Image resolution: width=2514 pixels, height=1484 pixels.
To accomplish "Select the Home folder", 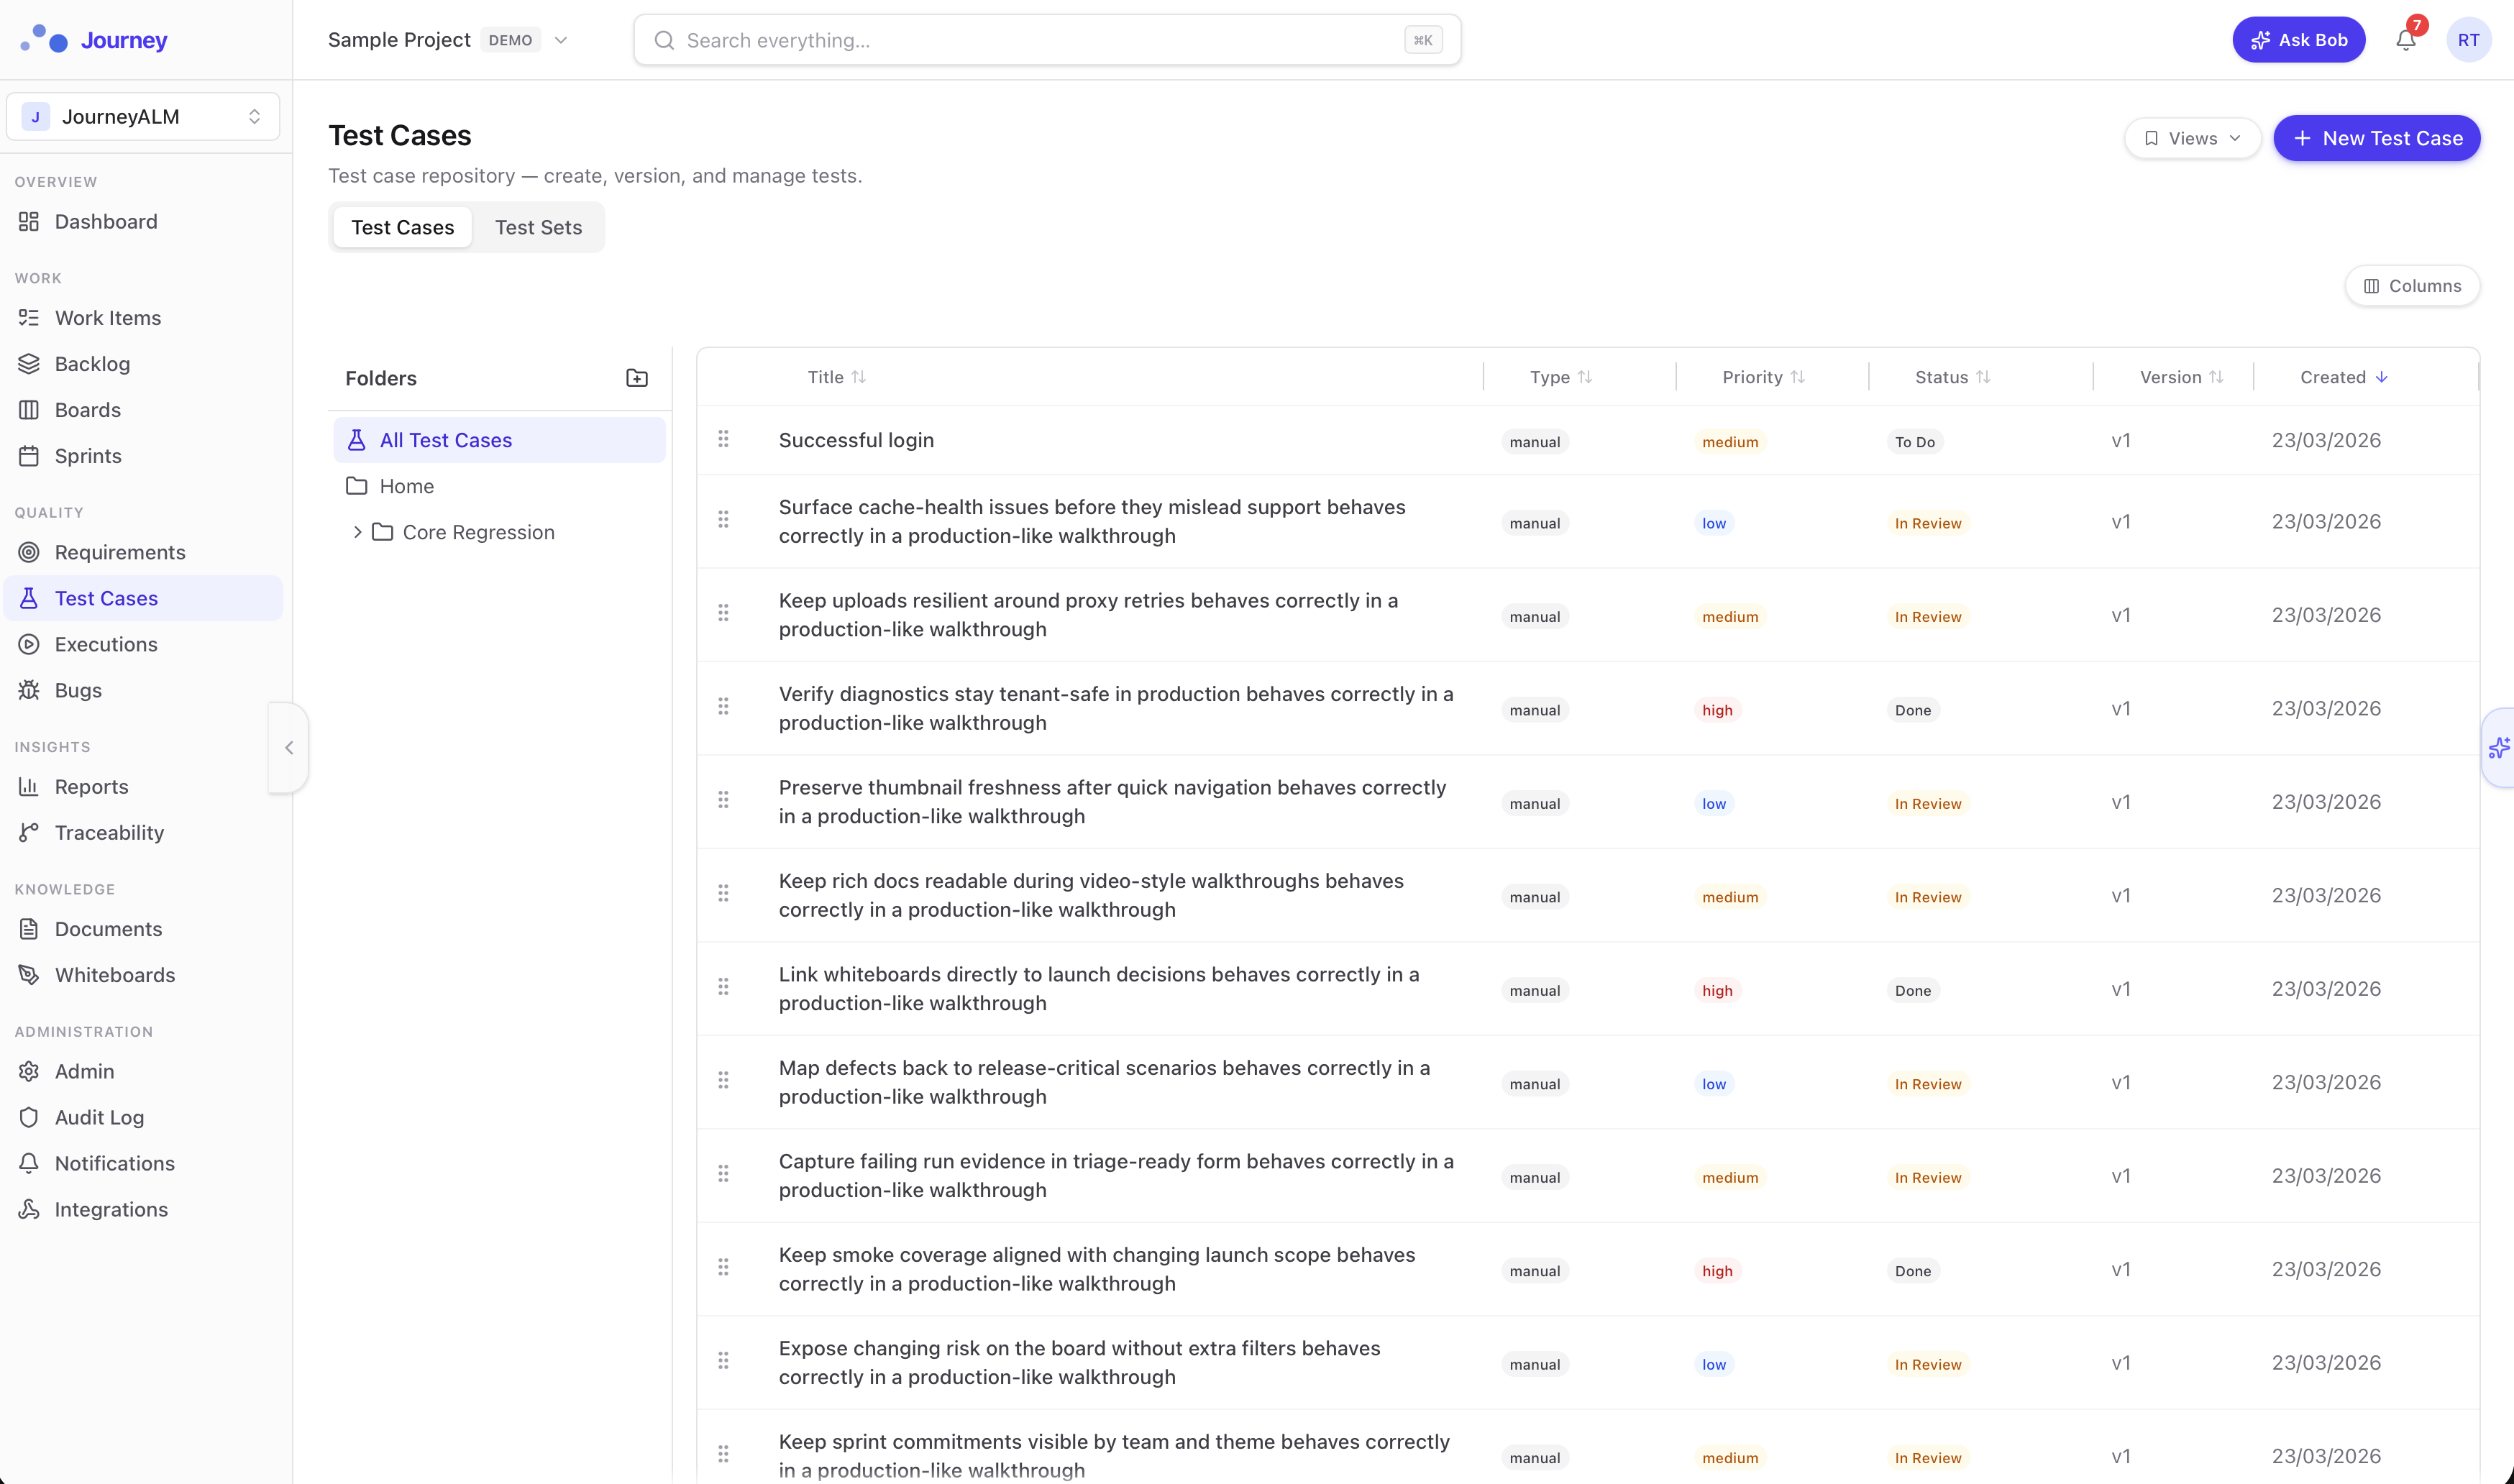I will (x=406, y=486).
